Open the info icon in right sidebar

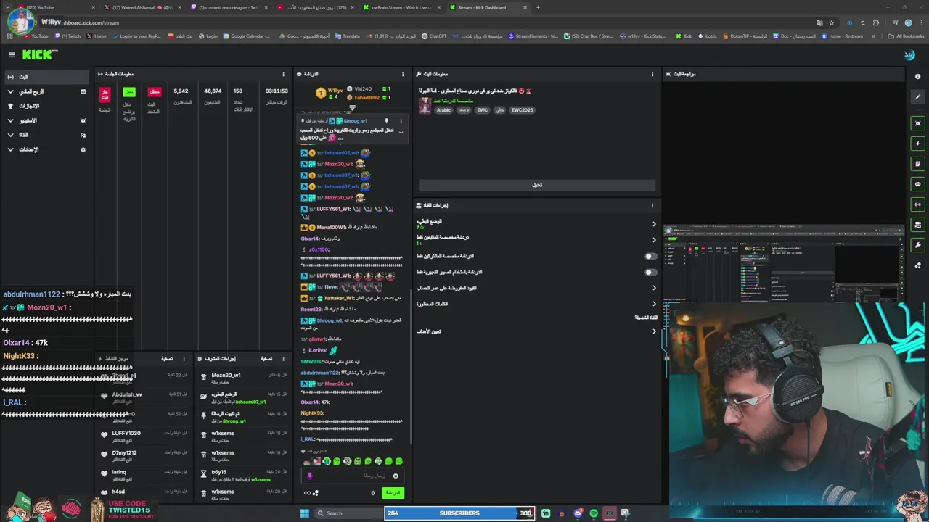917,76
